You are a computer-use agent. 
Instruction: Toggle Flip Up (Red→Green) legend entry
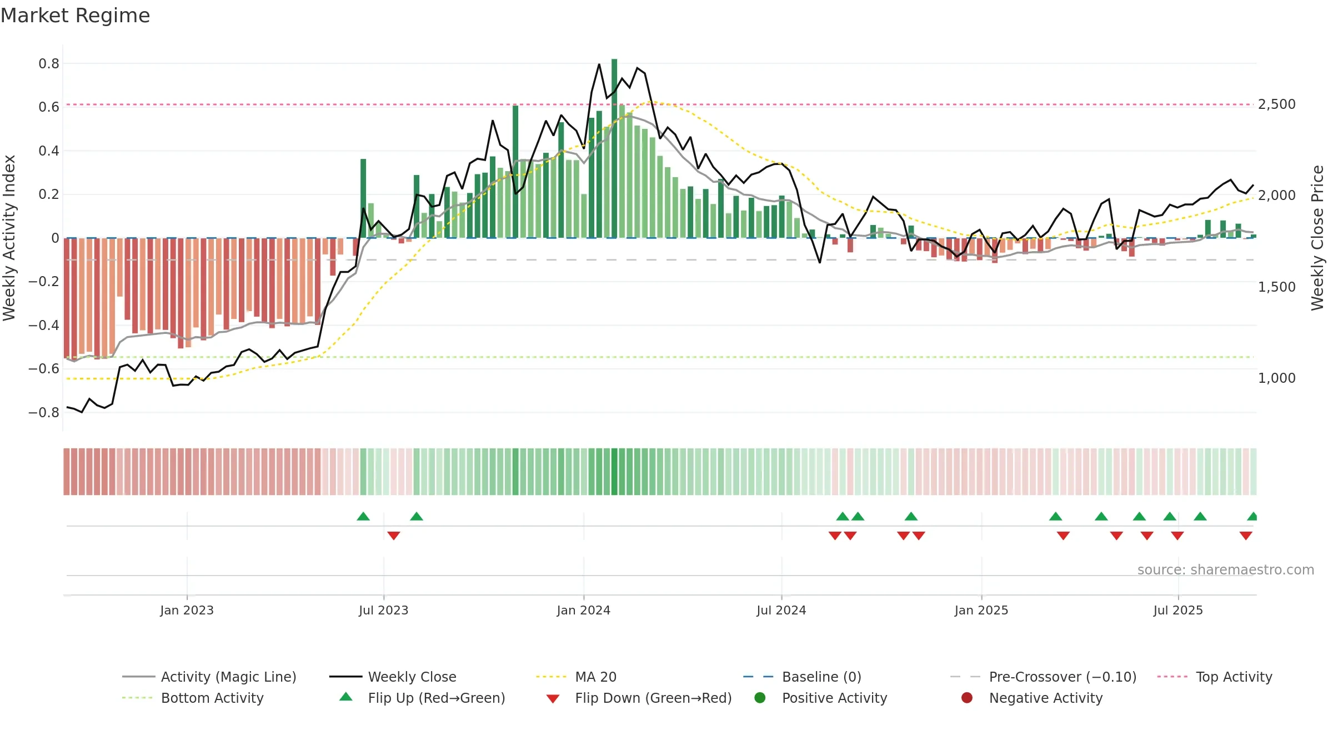[422, 698]
